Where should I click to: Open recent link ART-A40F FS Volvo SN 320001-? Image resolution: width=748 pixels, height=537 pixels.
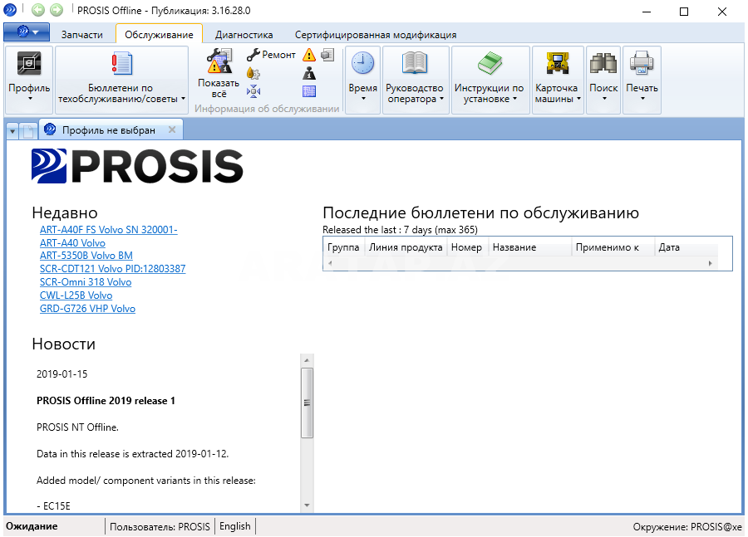108,230
